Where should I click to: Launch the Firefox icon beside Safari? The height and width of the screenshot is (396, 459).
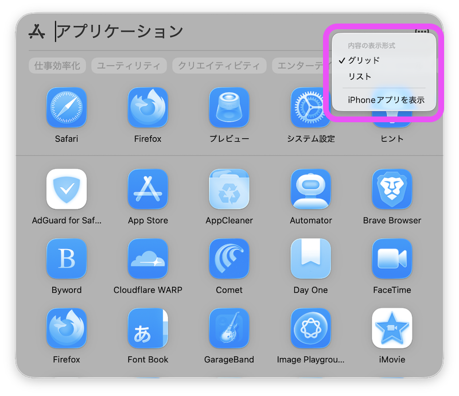148,107
